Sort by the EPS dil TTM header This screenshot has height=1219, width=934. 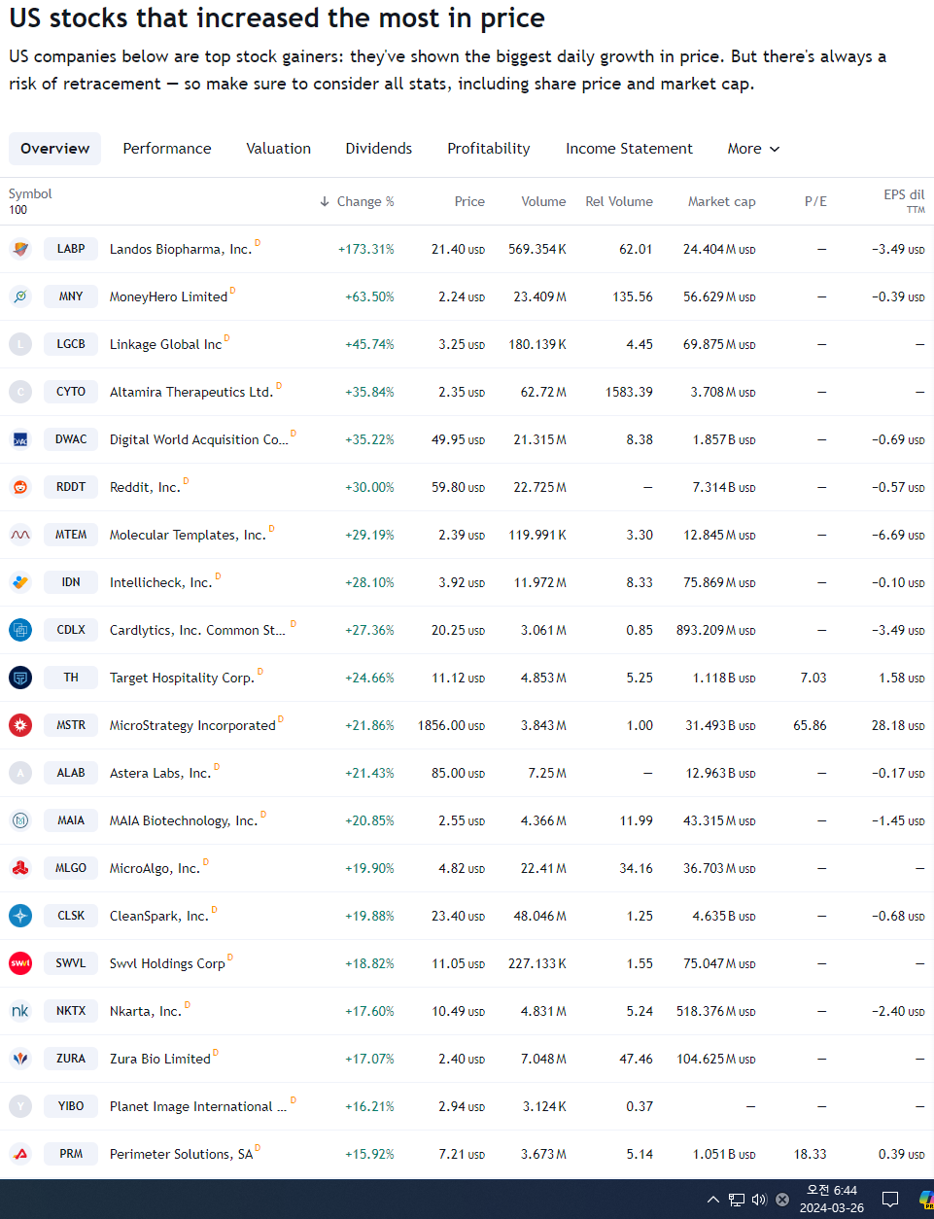coord(904,201)
